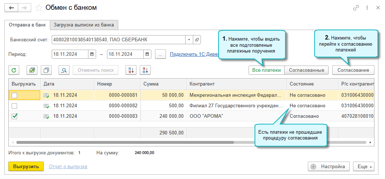Tick the Выгружать checkbox for payment 0000-000081
This screenshot has width=385, height=179.
pyautogui.click(x=15, y=95)
